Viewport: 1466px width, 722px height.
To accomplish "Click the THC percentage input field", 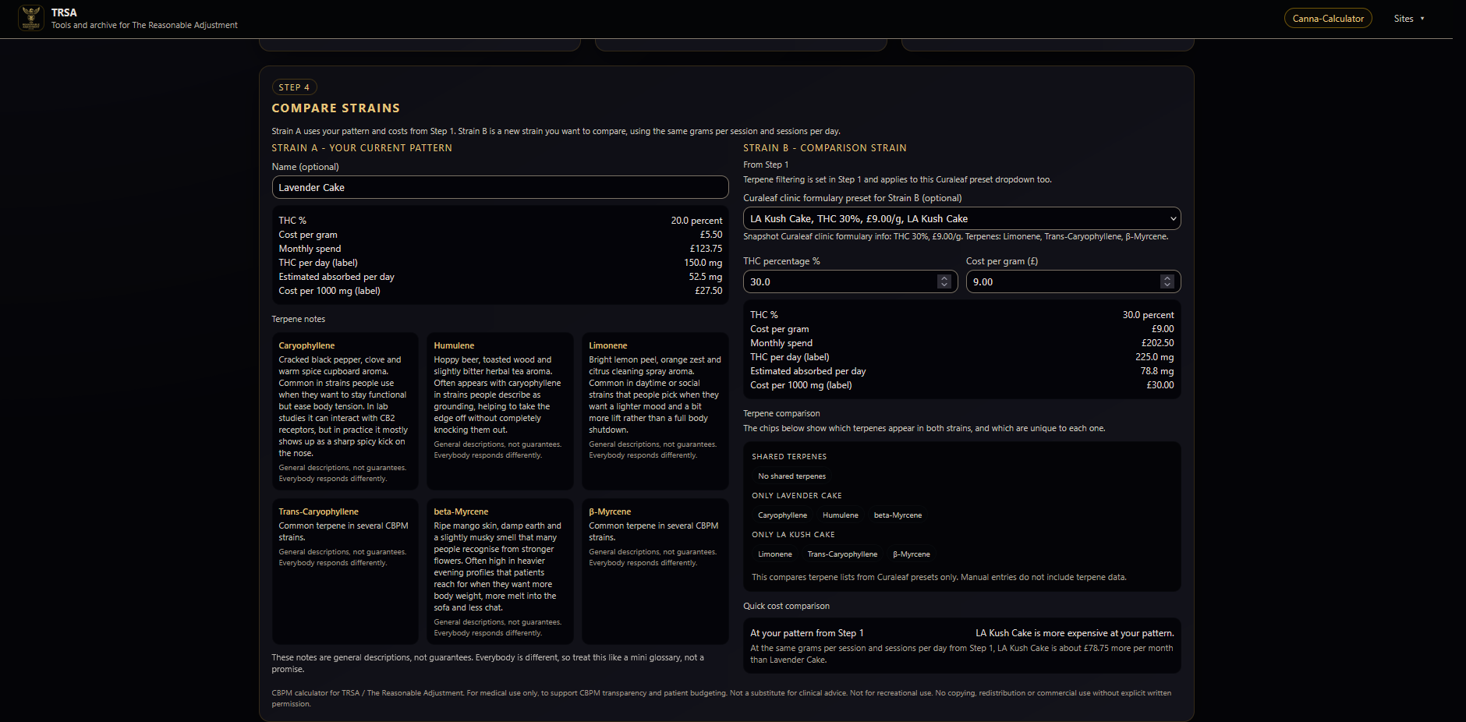I will [850, 281].
